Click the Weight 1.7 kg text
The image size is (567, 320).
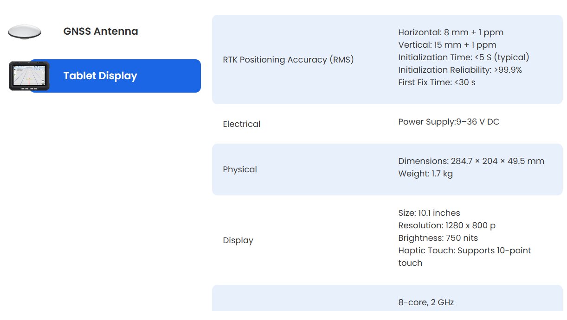pos(425,174)
